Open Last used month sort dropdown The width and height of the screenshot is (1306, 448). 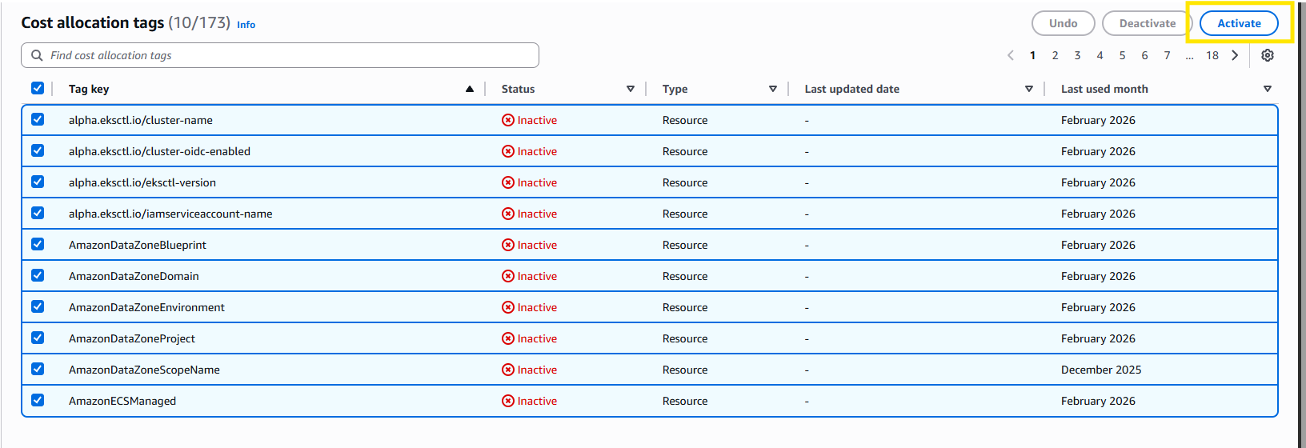(1268, 89)
